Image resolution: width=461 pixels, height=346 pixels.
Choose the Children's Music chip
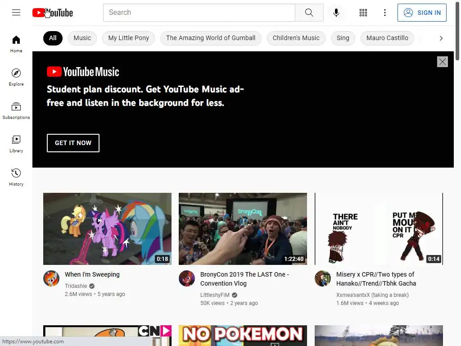(x=296, y=38)
